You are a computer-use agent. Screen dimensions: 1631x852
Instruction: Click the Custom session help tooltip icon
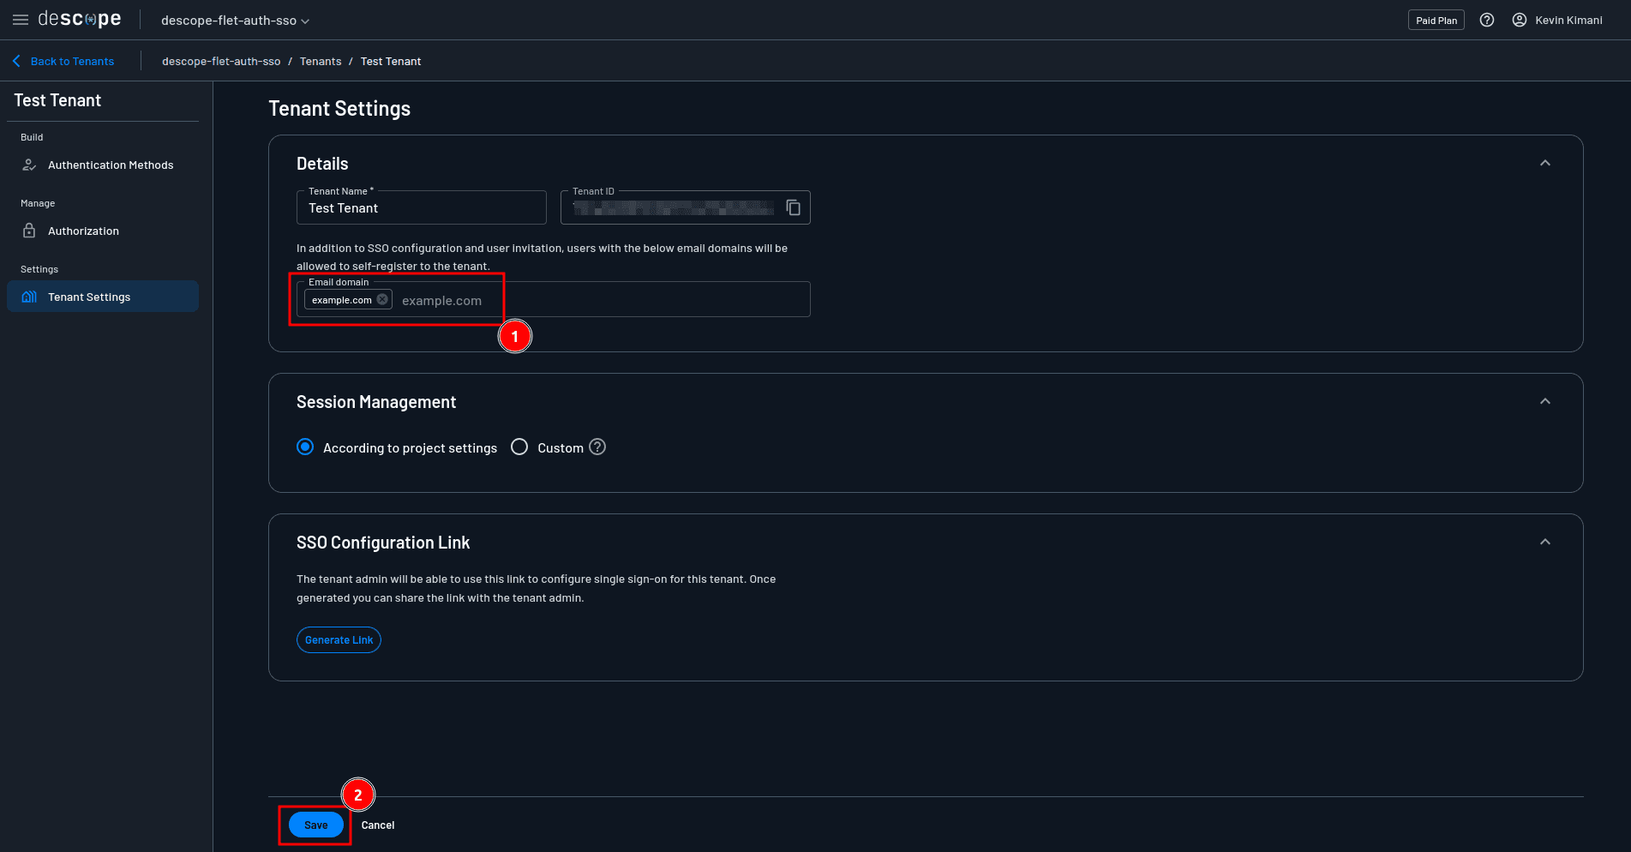597,447
